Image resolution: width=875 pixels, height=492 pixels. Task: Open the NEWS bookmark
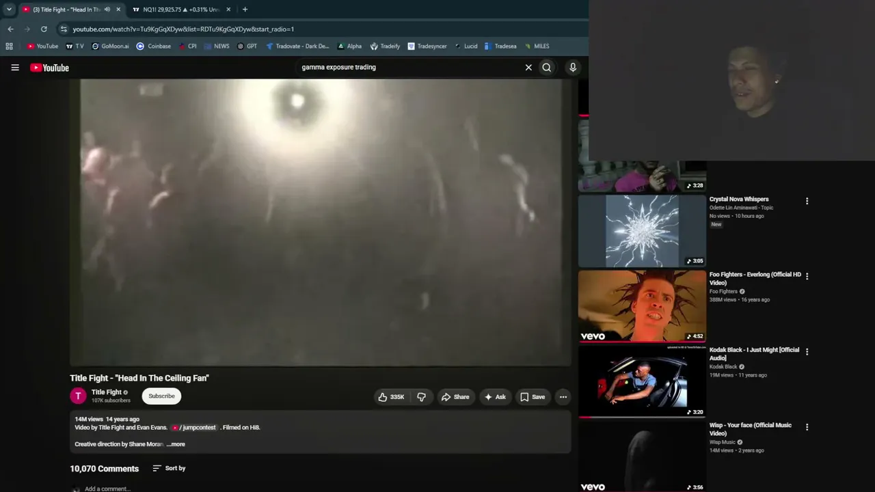217,46
